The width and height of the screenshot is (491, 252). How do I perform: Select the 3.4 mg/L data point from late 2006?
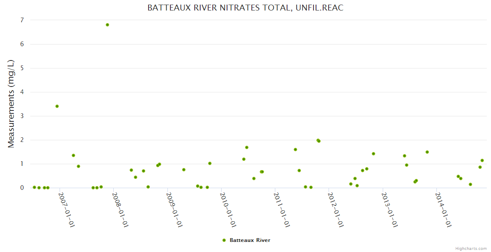pos(57,106)
